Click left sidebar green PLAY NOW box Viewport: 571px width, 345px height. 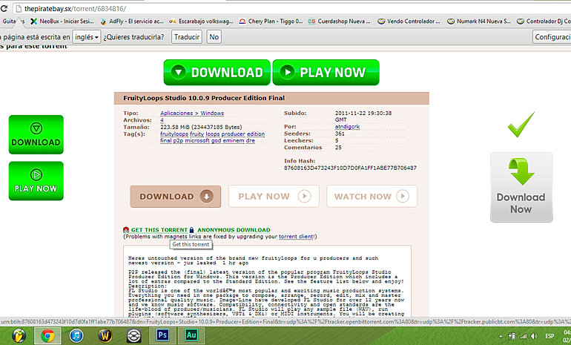(36, 181)
